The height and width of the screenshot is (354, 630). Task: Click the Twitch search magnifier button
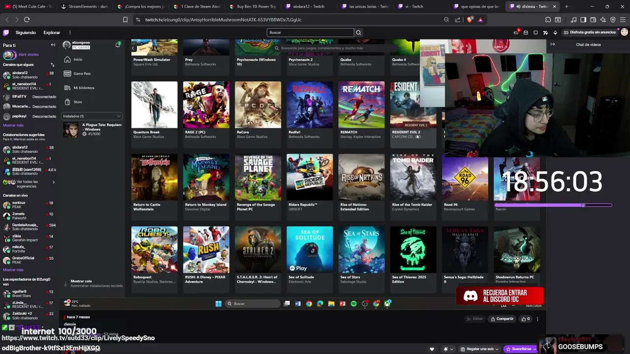pos(358,32)
